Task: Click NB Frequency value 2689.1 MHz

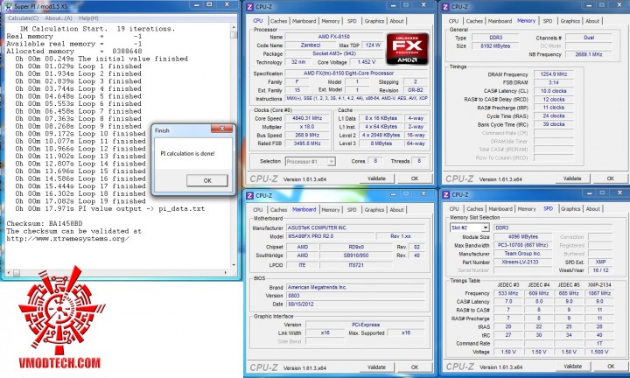Action: (x=588, y=54)
